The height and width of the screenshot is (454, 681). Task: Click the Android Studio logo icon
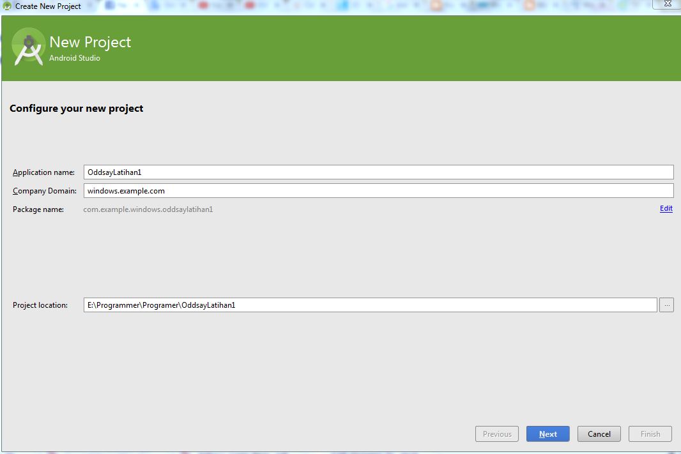point(29,47)
